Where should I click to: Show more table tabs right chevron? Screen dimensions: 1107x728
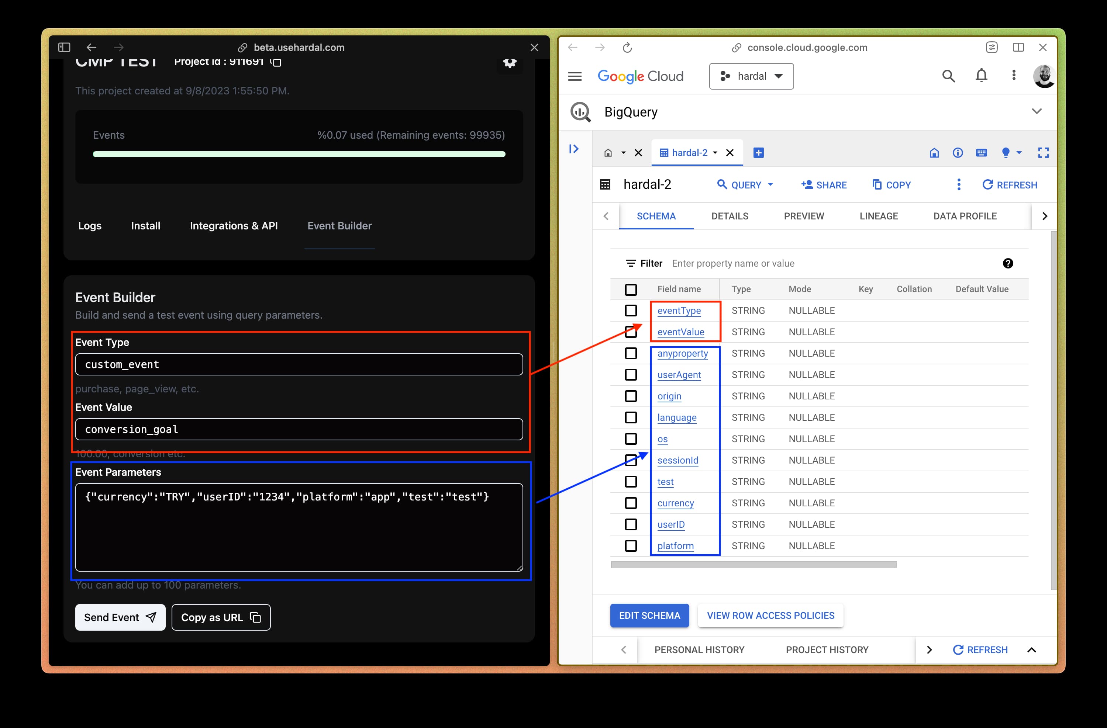1045,216
